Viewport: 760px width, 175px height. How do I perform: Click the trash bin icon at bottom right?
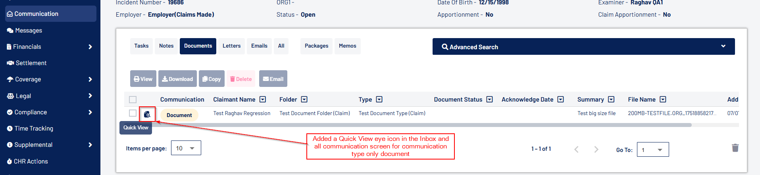[735, 148]
